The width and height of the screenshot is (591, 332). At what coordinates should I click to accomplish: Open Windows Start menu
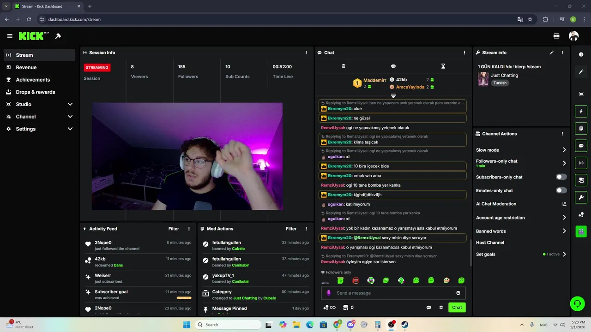click(x=187, y=325)
